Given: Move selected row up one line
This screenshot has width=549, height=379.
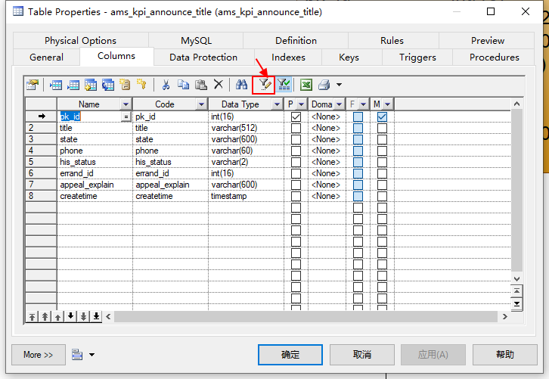Looking at the screenshot, I should point(57,317).
